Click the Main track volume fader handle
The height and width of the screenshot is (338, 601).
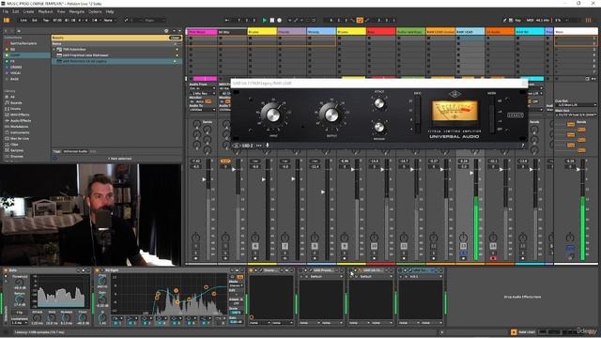click(578, 169)
